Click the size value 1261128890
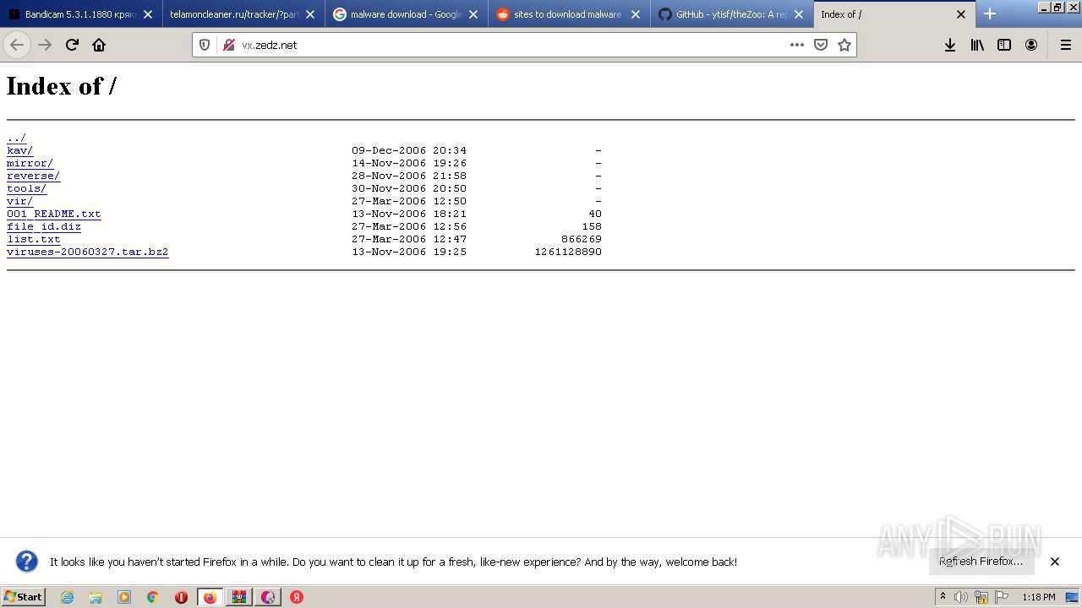Screen dimensions: 1082x608 pos(568,252)
